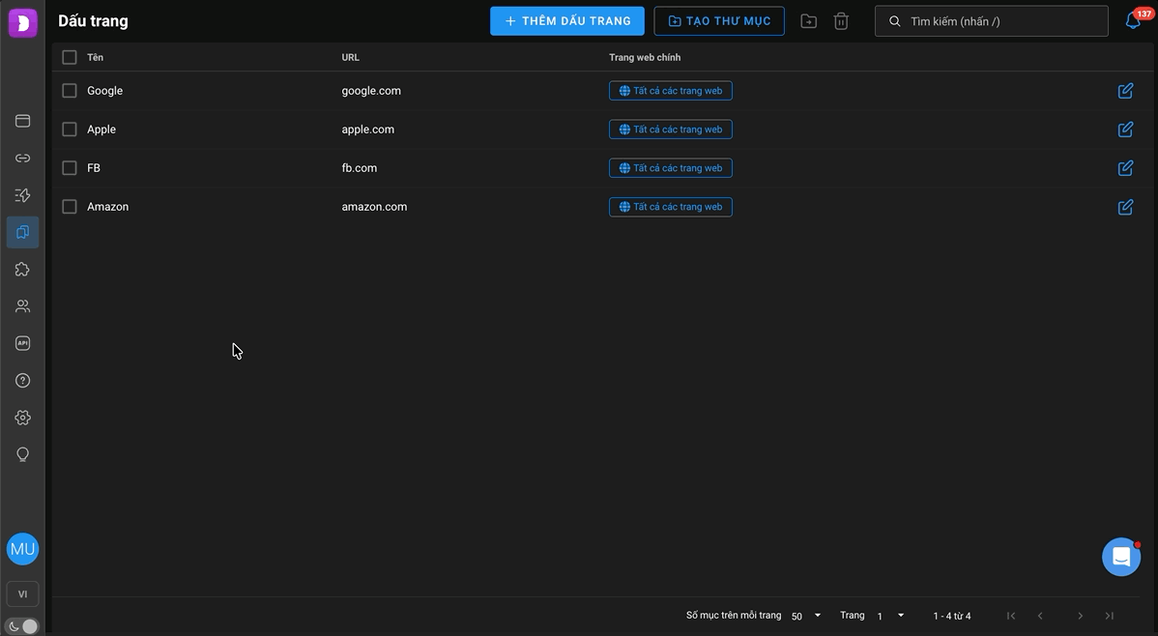Check the Google row checkbox
This screenshot has width=1158, height=636.
click(70, 91)
